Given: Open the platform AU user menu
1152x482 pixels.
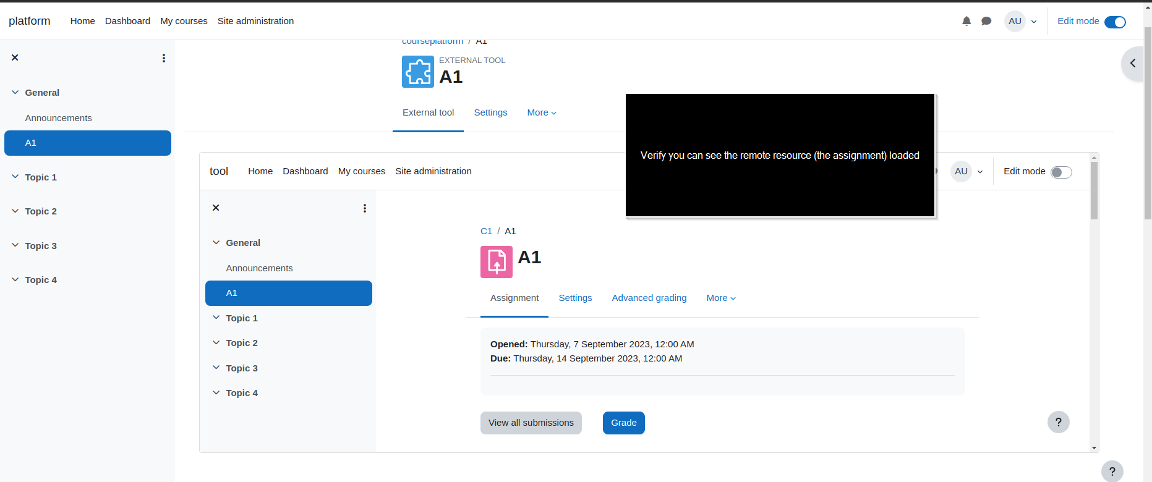Looking at the screenshot, I should pyautogui.click(x=1021, y=21).
